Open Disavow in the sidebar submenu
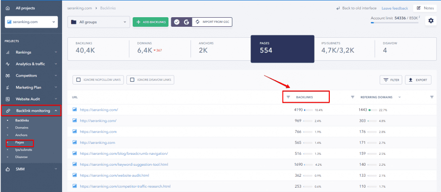441x192 pixels. pyautogui.click(x=21, y=157)
